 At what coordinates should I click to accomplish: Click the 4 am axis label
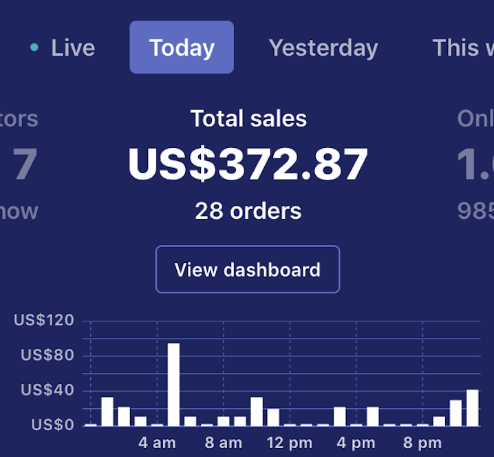click(157, 443)
